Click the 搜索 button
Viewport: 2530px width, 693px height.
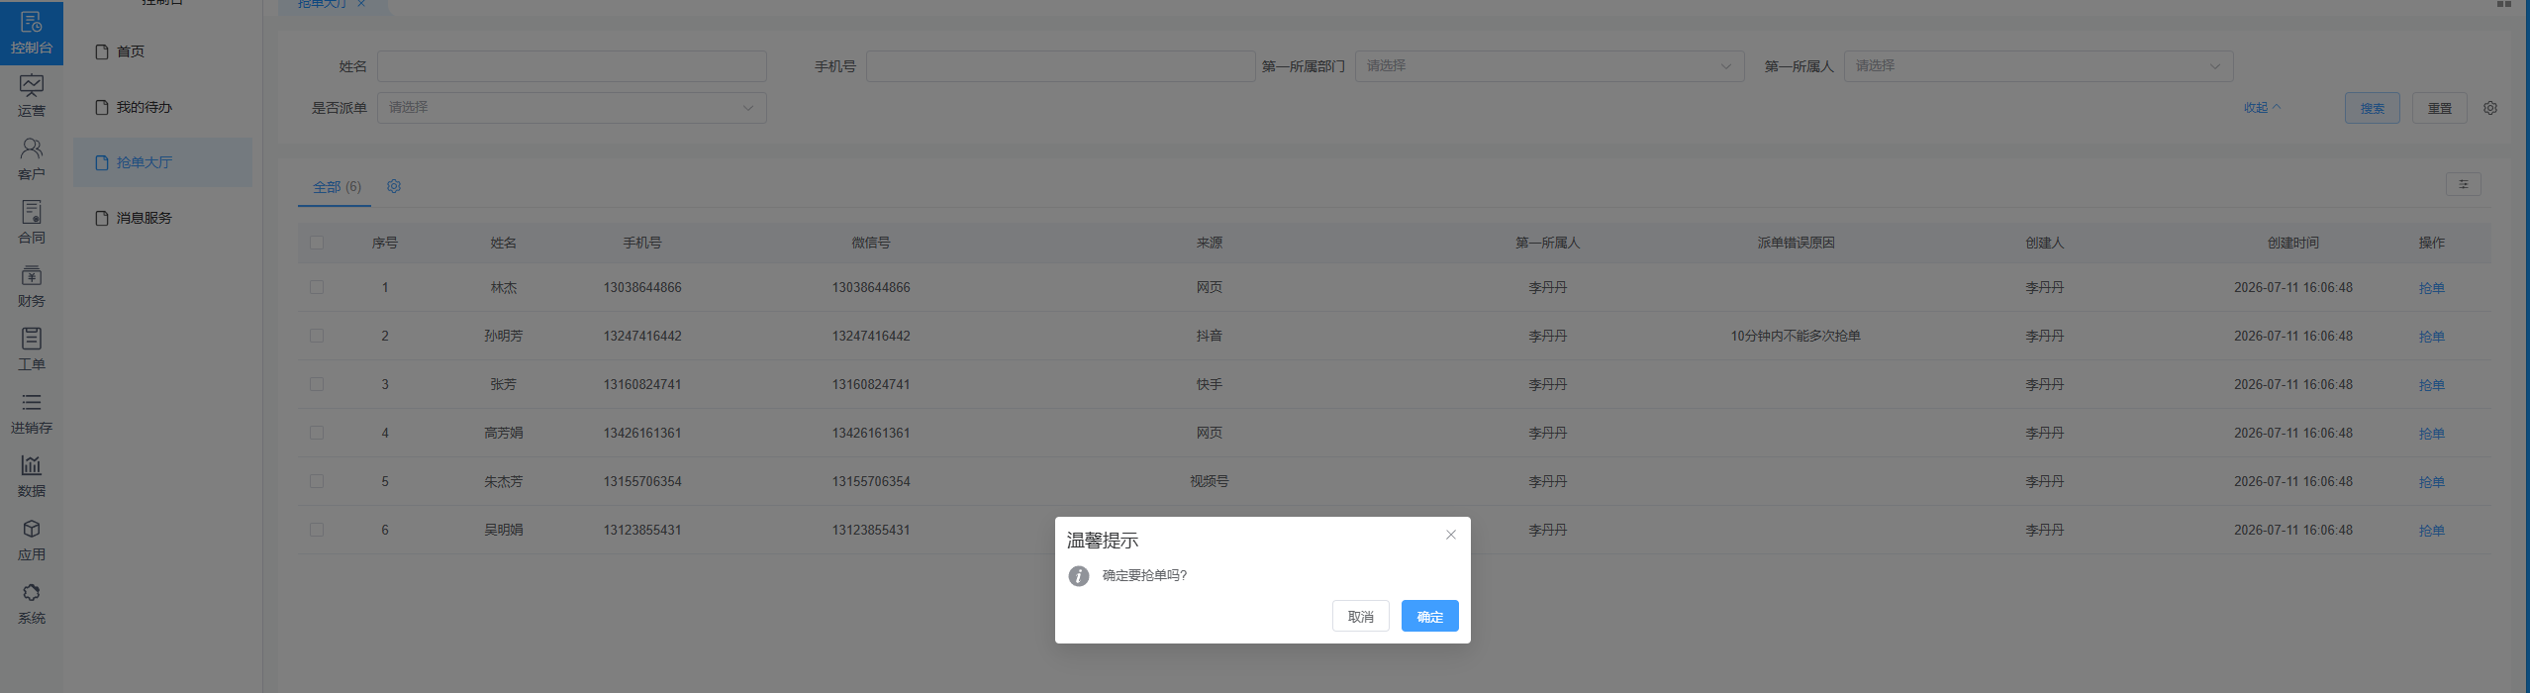(2372, 108)
